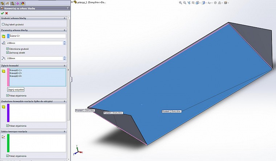Click the 'Zagnij wszystkie' button
276x161 pixels.
pos(16,89)
